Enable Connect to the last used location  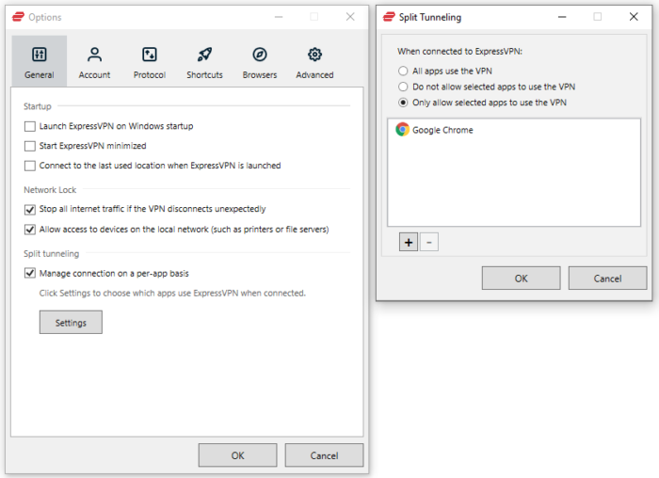coord(30,166)
